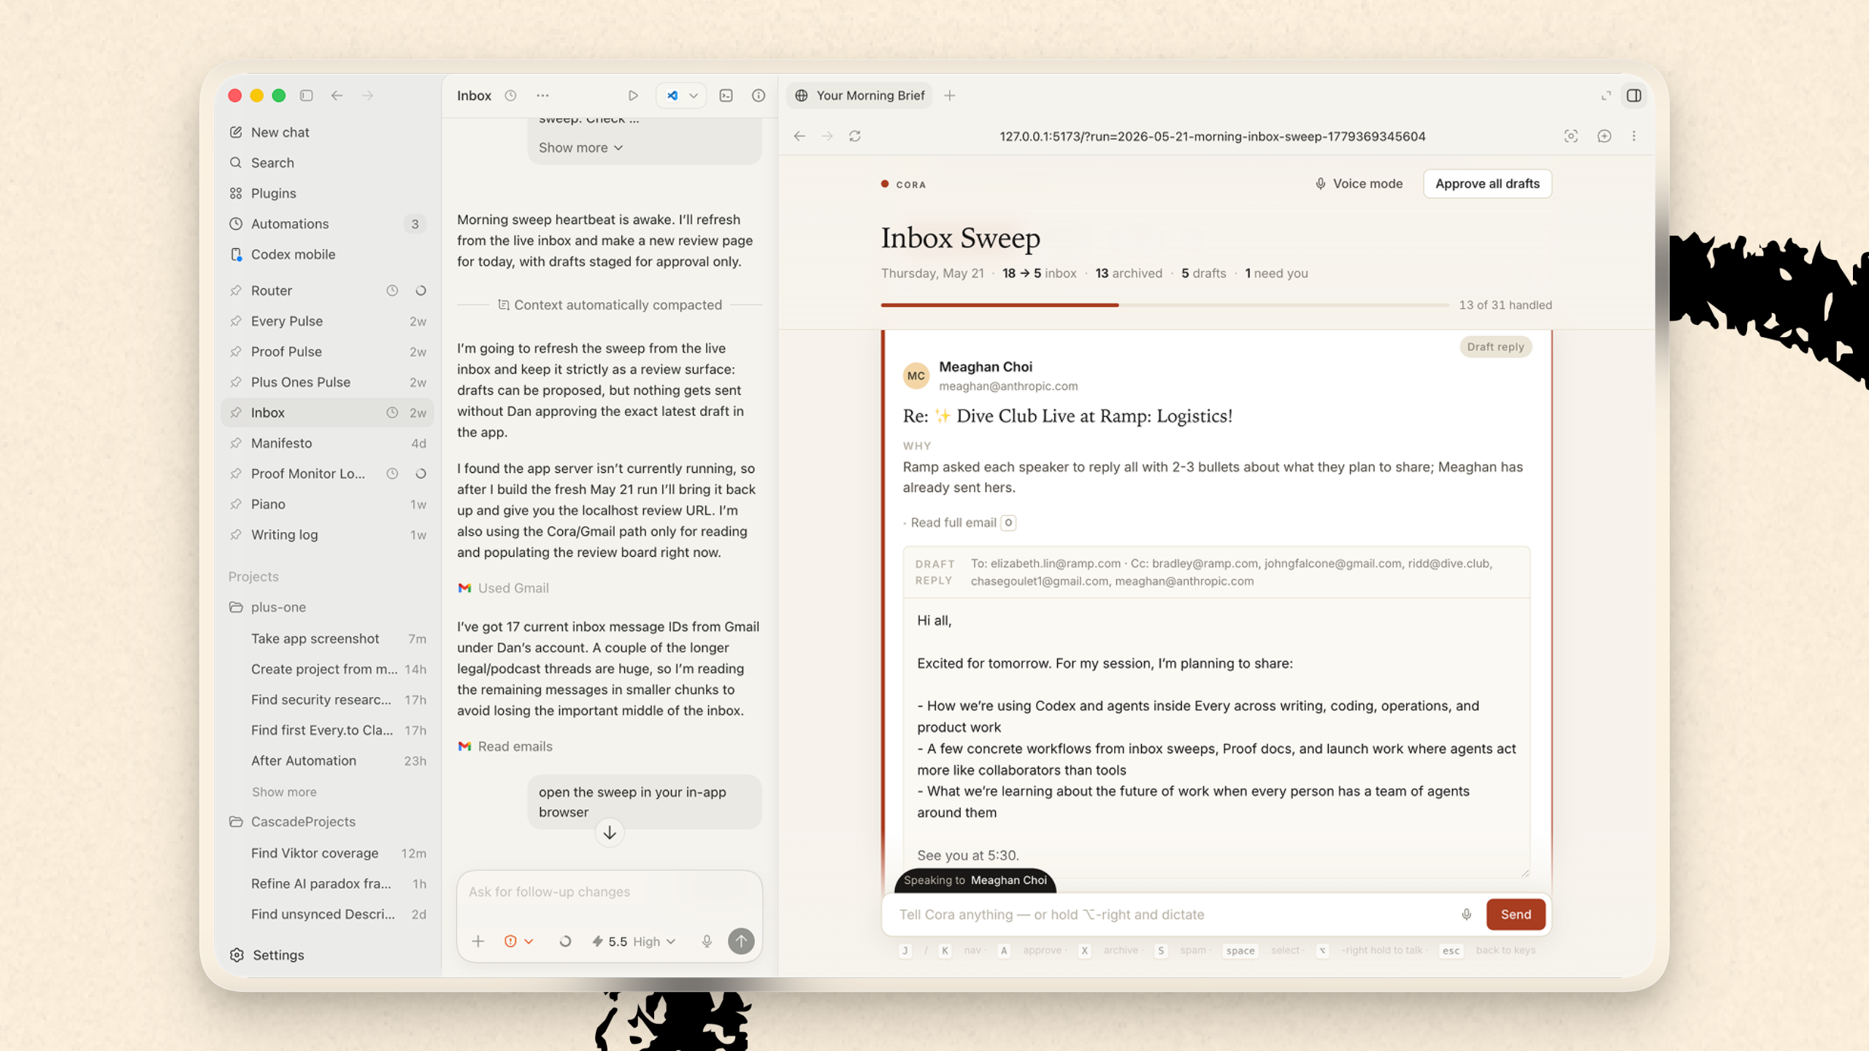
Task: Open the Manifesto pinned chat
Action: pyautogui.click(x=327, y=443)
